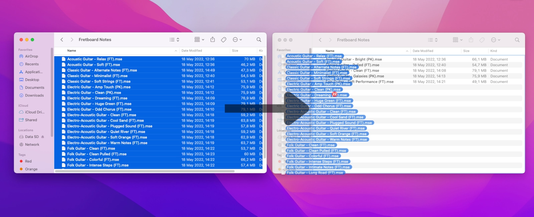Screen dimensions: 534x217
Task: Click Classic Guitar - Alternate Notes (FT).mse in left window
Action: click(x=102, y=70)
